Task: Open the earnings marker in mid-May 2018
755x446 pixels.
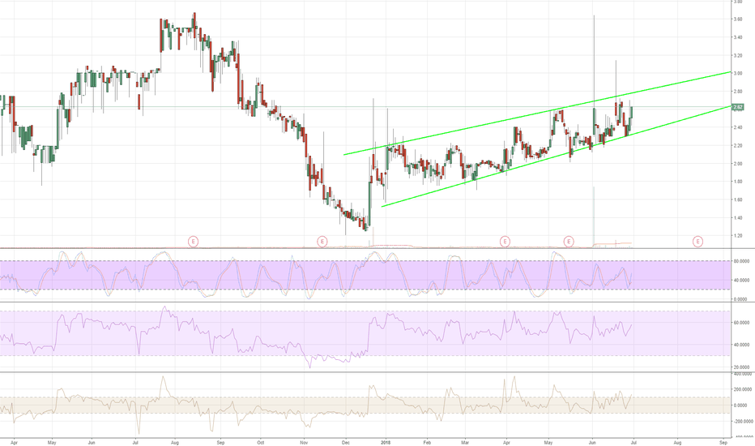Action: 569,241
